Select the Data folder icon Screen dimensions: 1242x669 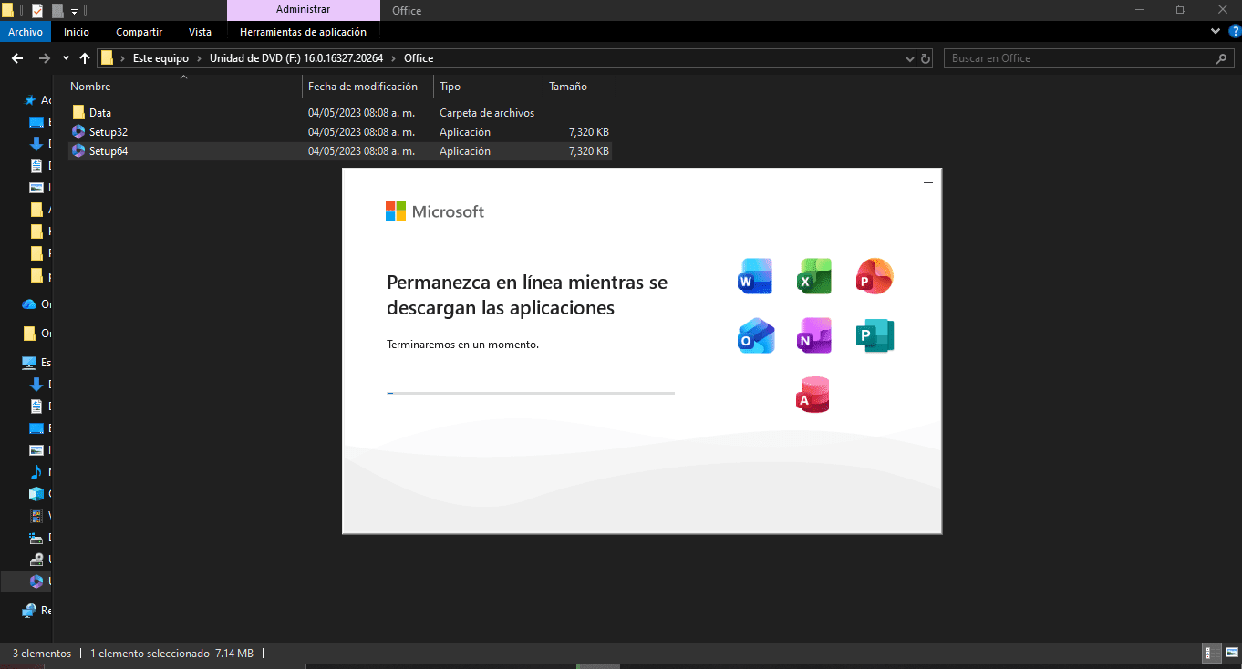point(78,113)
